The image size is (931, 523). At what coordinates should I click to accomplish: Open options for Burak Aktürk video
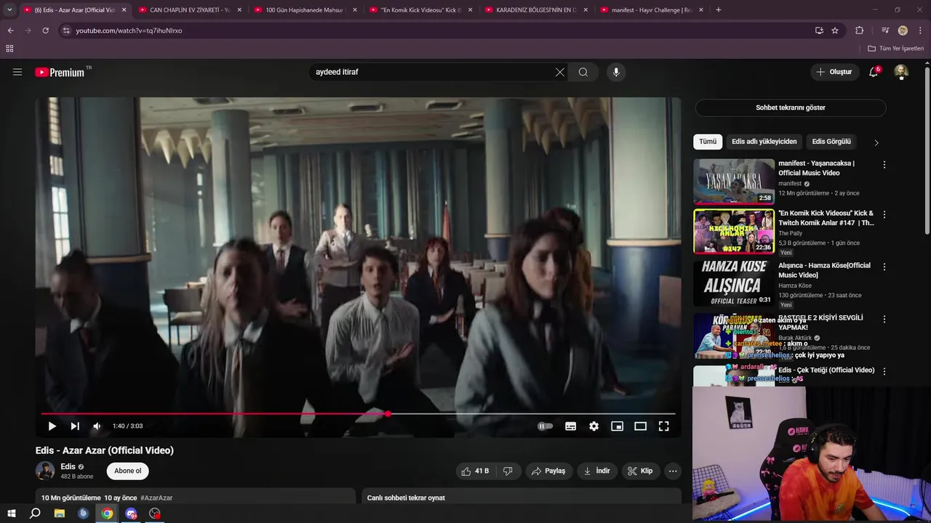coord(884,320)
